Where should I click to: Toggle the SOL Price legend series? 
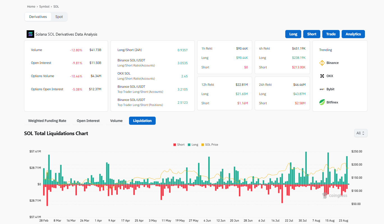[x=210, y=145]
